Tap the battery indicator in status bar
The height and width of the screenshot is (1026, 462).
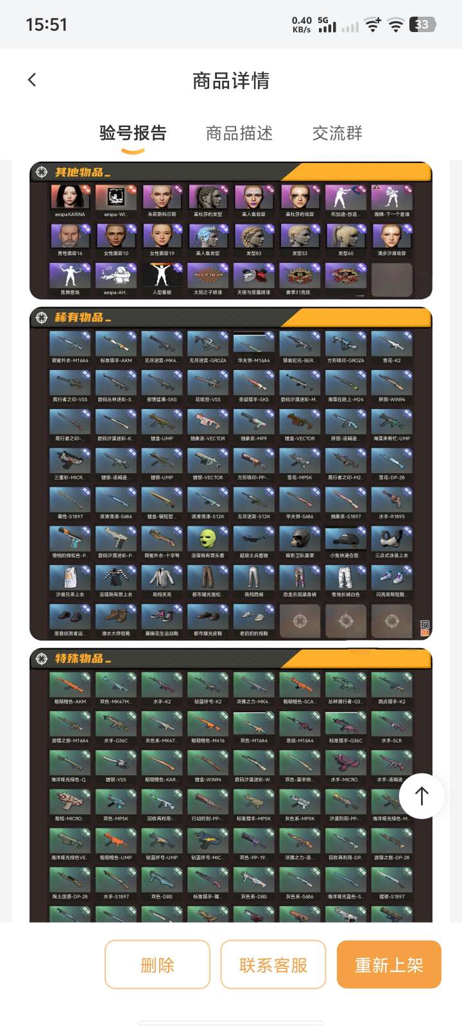pos(423,24)
